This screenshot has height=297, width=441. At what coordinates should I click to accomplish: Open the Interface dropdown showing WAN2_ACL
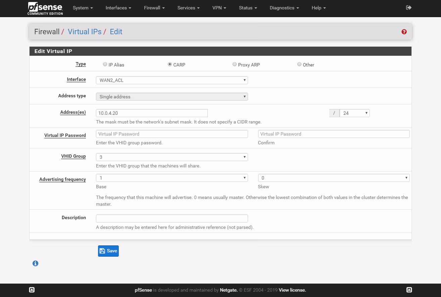point(171,80)
